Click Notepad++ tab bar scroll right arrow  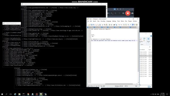pos(139,27)
